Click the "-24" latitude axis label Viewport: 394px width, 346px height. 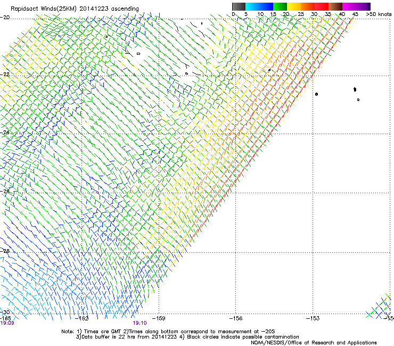pyautogui.click(x=5, y=132)
